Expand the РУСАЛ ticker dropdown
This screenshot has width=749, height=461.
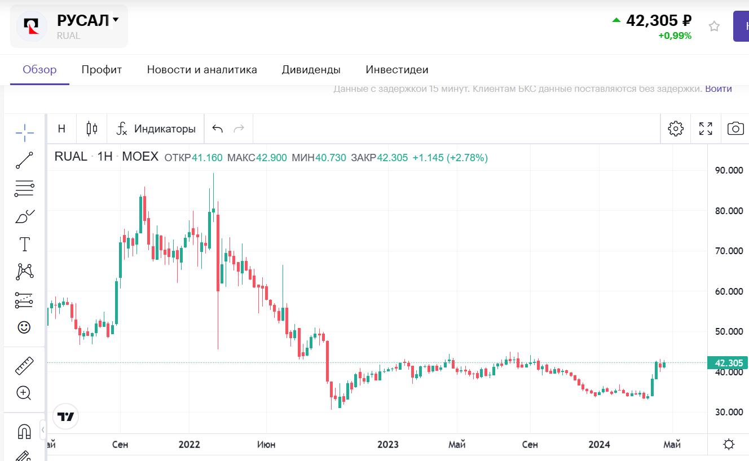tap(116, 20)
